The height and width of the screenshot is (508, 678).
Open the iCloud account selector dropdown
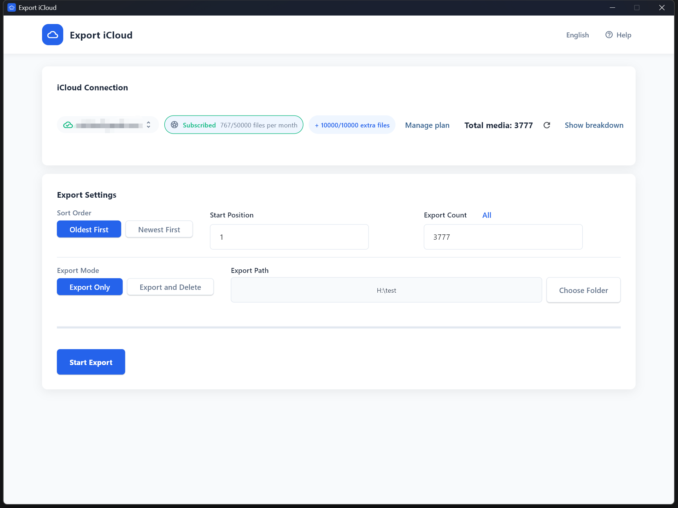[148, 125]
